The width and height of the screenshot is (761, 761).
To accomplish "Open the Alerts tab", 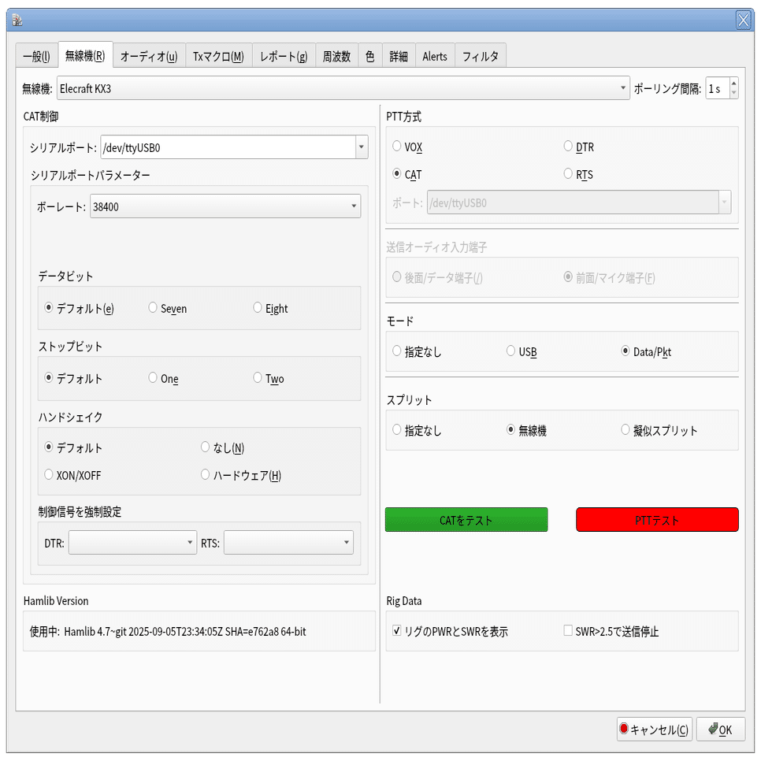I will pos(434,56).
